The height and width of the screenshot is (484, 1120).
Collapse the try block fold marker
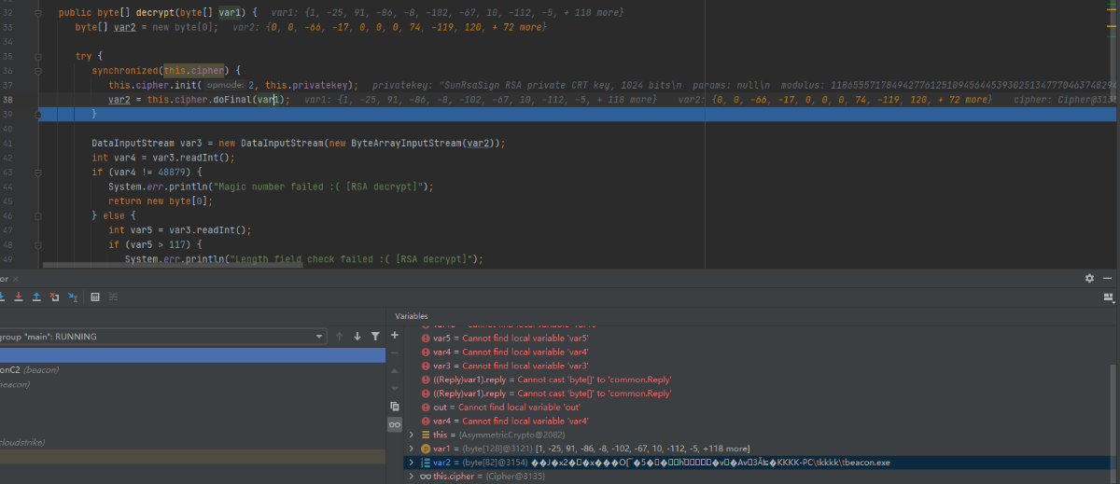click(x=38, y=57)
